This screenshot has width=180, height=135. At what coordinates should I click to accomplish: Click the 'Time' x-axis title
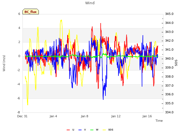pyautogui.click(x=159, y=121)
